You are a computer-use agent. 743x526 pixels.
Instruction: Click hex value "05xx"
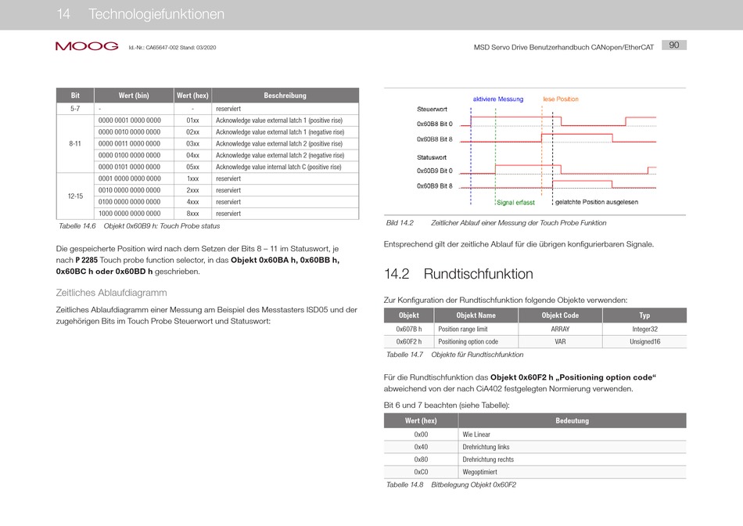pyautogui.click(x=192, y=167)
